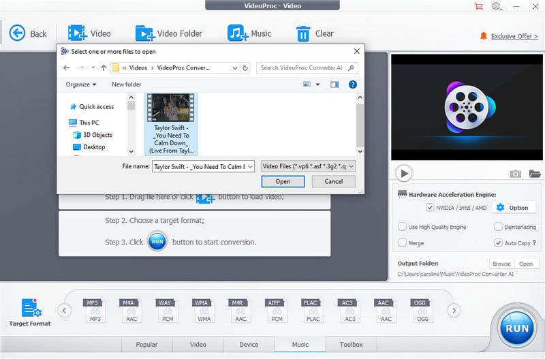Select the AIFF PCM format preset

pyautogui.click(x=277, y=311)
